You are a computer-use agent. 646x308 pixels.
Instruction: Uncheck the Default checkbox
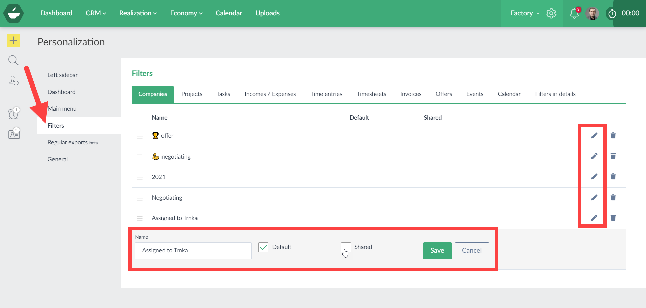coord(263,247)
